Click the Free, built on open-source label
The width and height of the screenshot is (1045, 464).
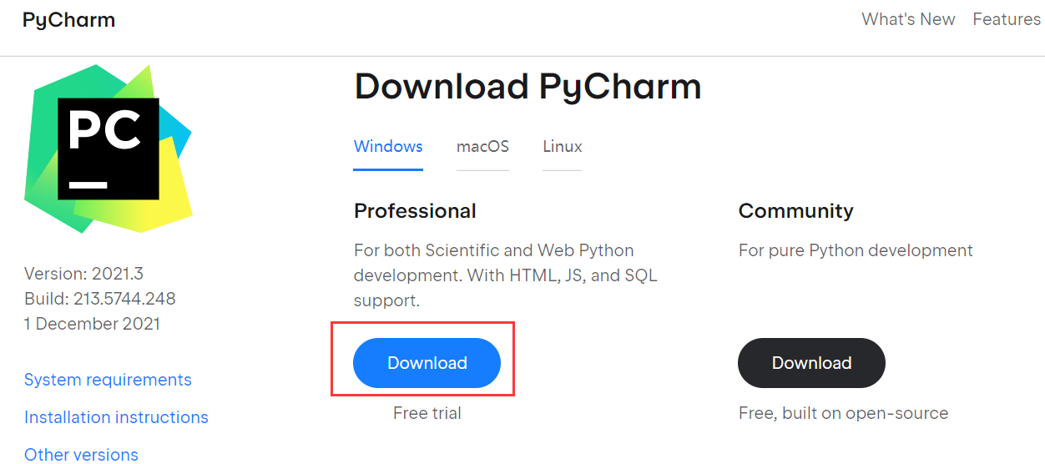pos(843,413)
